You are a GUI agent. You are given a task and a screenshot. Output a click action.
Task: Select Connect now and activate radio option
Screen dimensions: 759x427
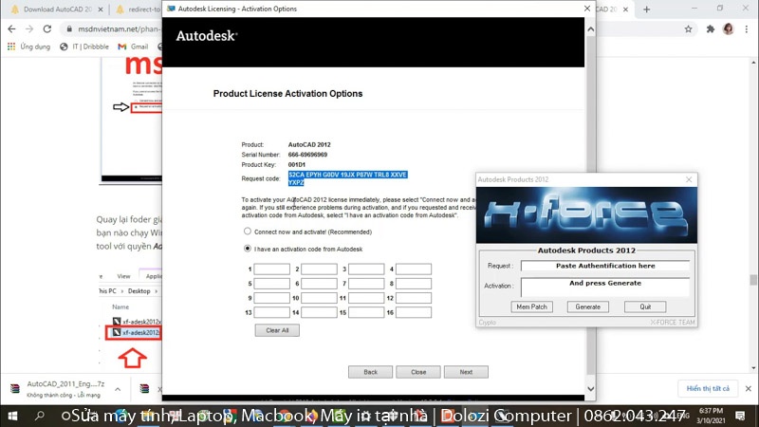pos(248,232)
